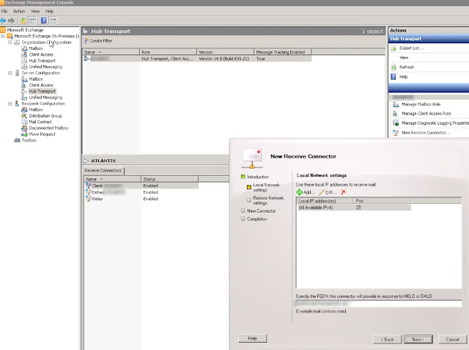This screenshot has height=350, width=469.
Task: Sort by Message Tracking Enabled column
Action: point(283,52)
